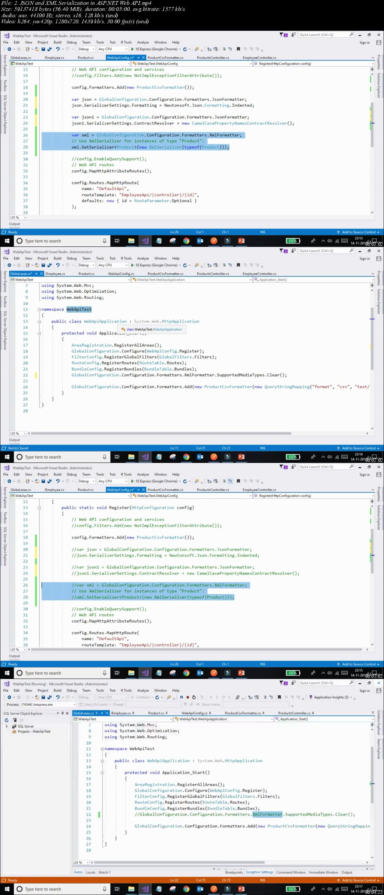Open Any CPU platform dropdown in 00:01:02 frame
Screen dimensions: 384x895
tap(112, 49)
